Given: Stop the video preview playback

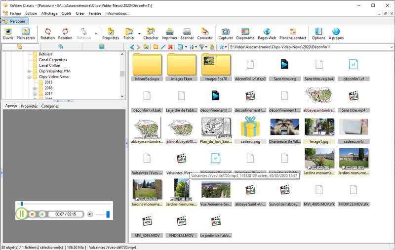Looking at the screenshot, I should pyautogui.click(x=32, y=214).
